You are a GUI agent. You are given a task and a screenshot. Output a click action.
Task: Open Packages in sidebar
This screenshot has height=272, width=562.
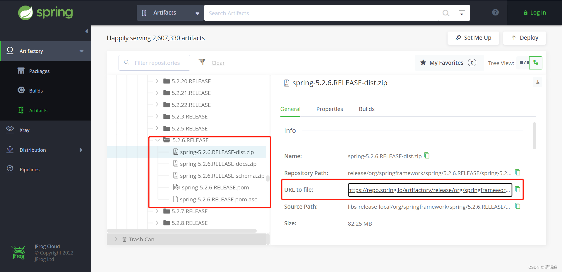(39, 71)
